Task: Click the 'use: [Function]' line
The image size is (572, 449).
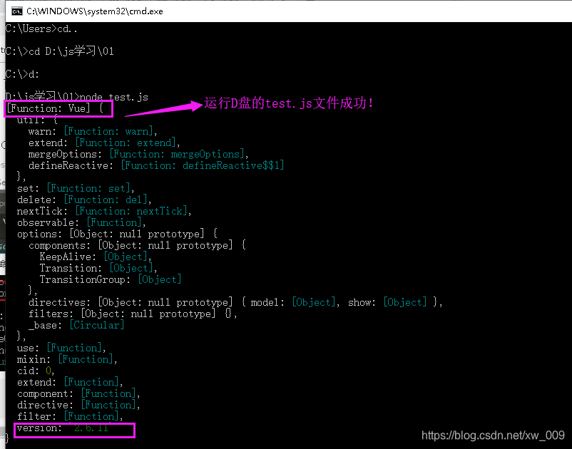Action: click(x=61, y=348)
